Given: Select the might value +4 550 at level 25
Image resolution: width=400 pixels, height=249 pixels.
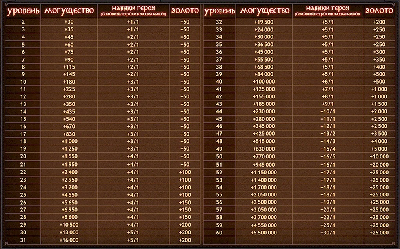Looking at the screenshot, I should 69,194.
